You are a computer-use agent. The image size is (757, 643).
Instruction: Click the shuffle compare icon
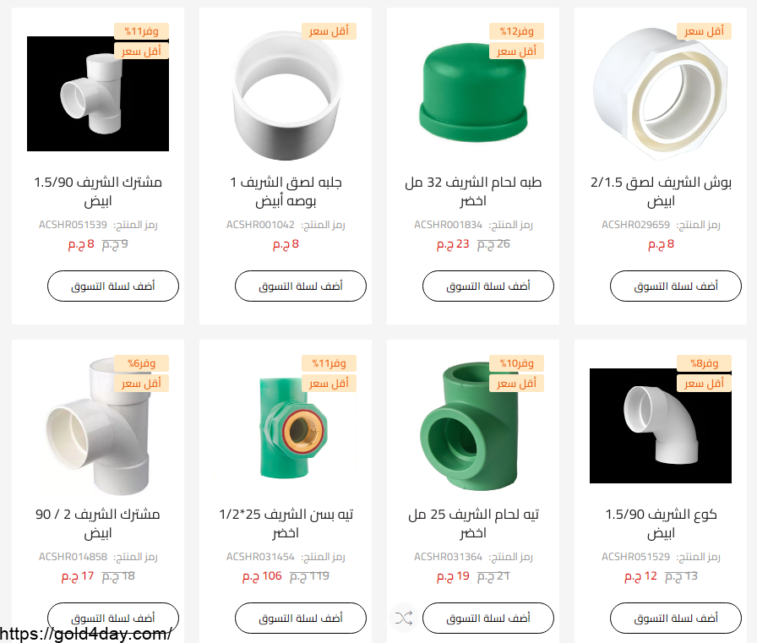point(404,618)
